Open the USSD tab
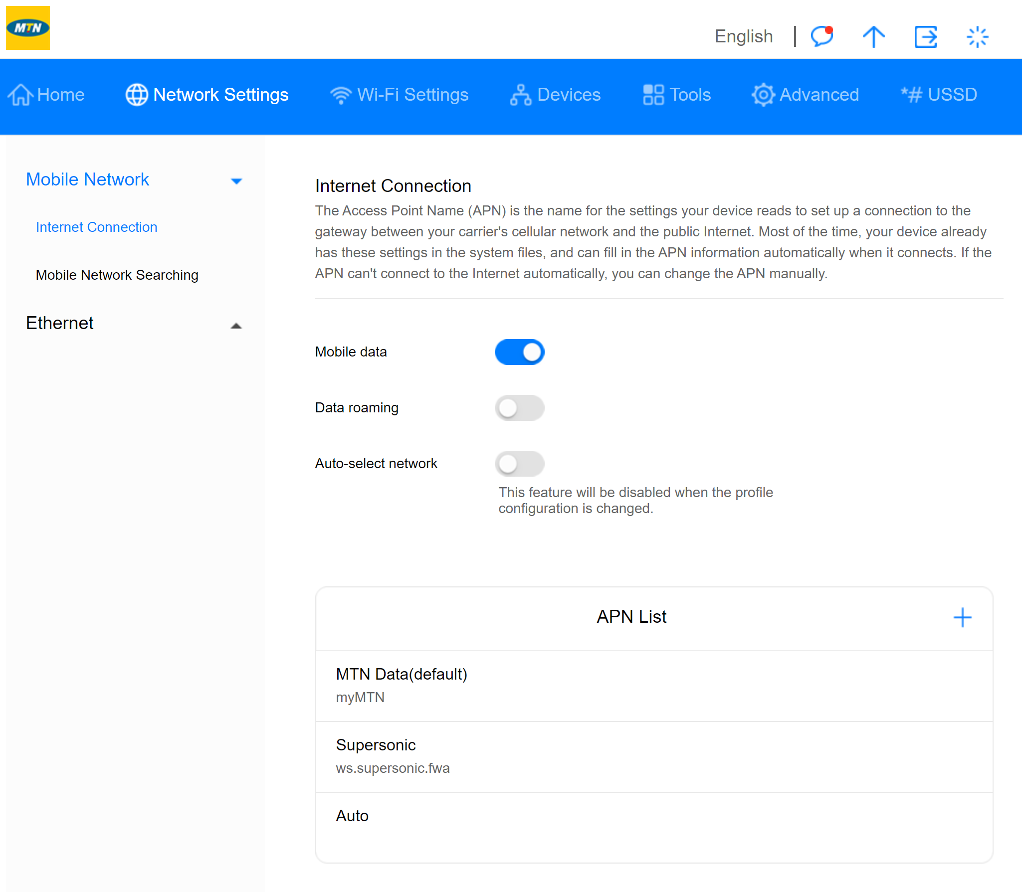This screenshot has height=892, width=1022. [x=939, y=95]
